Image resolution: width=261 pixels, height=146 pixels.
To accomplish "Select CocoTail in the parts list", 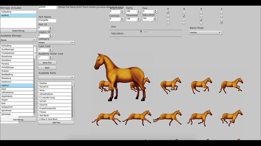I will pos(55,105).
